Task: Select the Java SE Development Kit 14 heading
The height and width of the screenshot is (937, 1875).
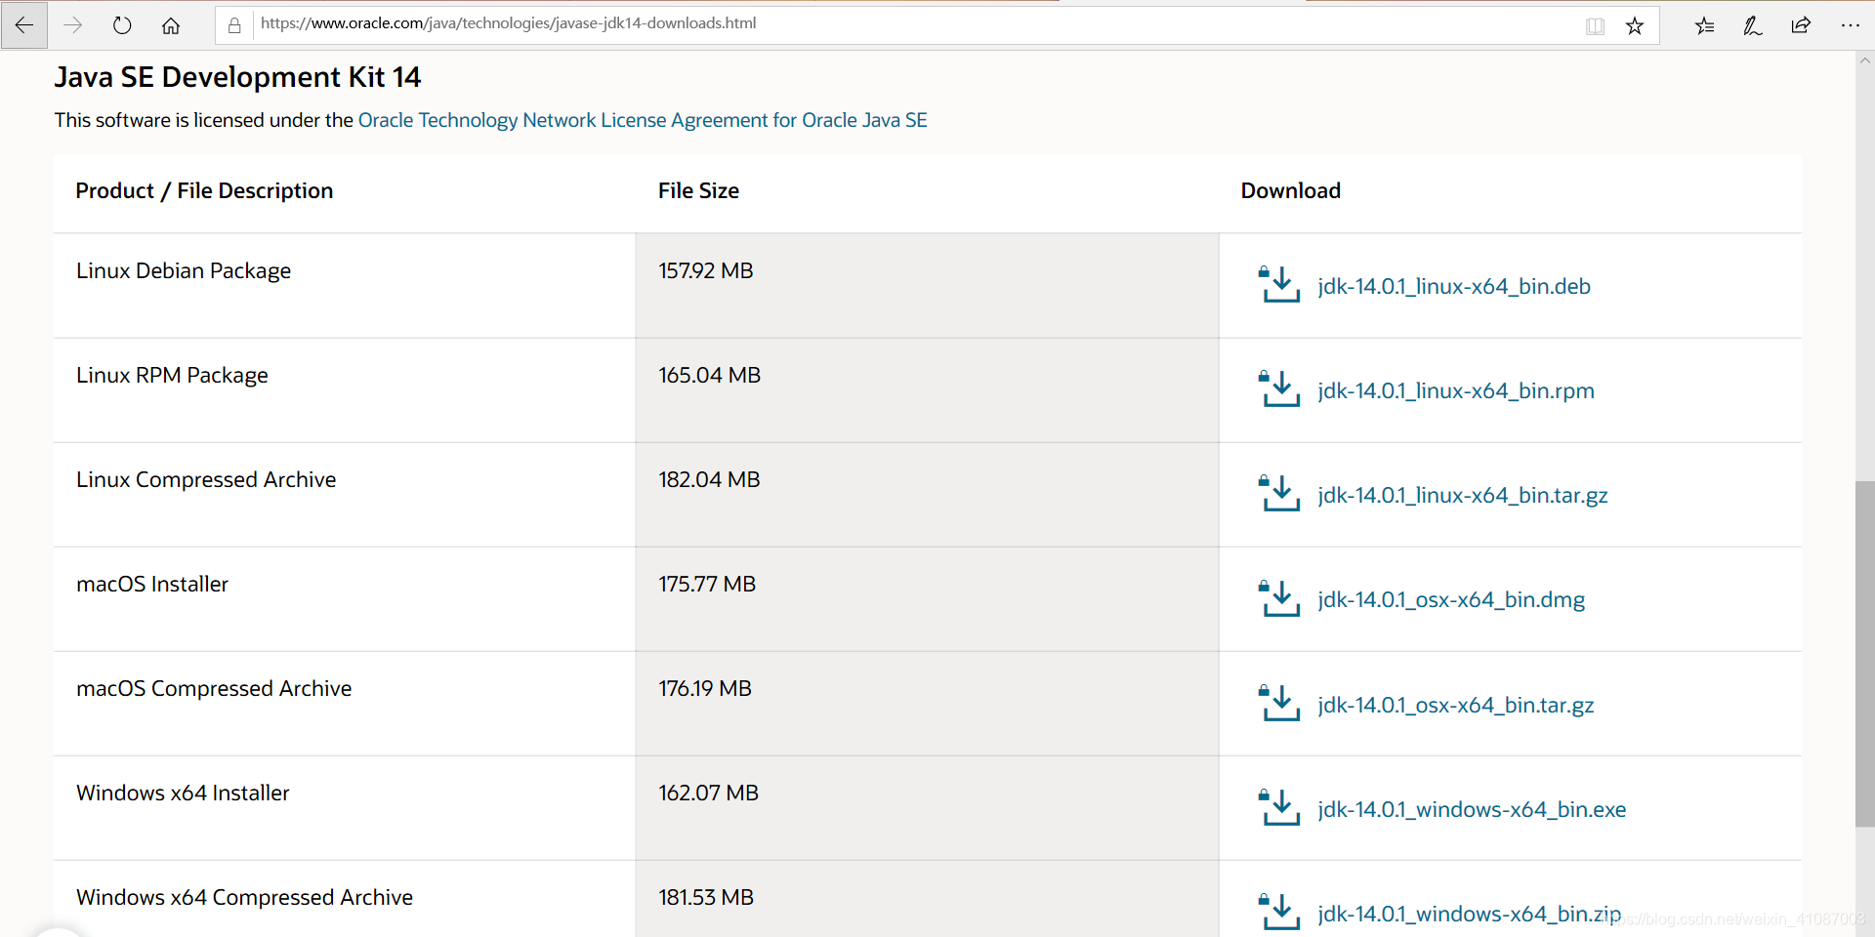Action: pyautogui.click(x=237, y=77)
